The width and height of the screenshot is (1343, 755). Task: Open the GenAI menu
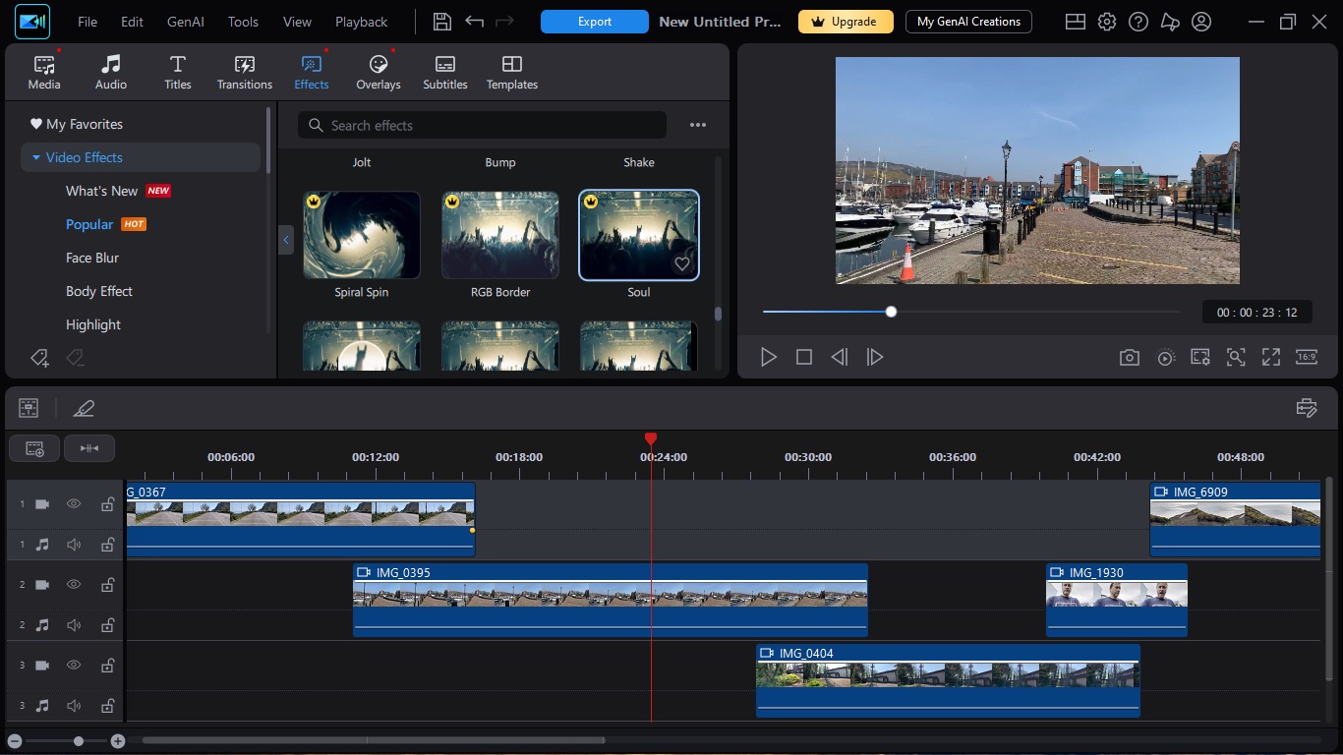click(186, 22)
